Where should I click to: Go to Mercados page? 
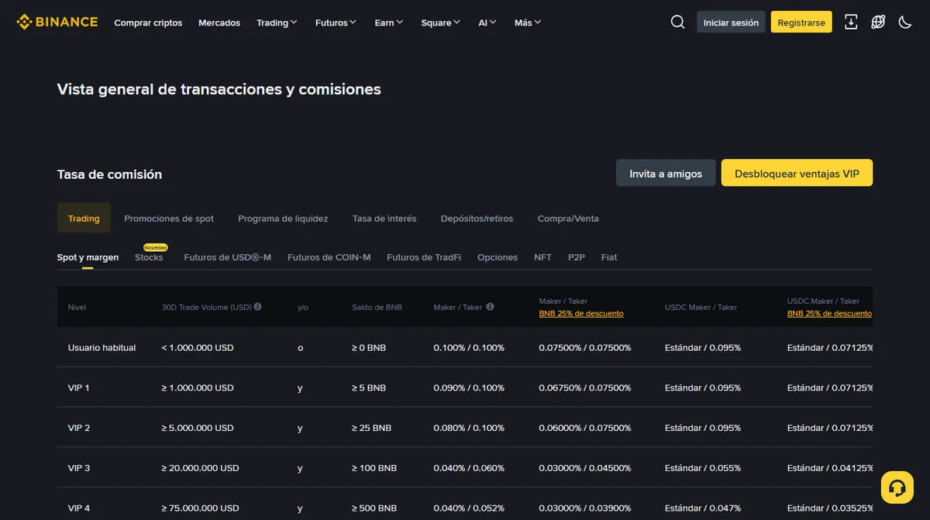[219, 22]
